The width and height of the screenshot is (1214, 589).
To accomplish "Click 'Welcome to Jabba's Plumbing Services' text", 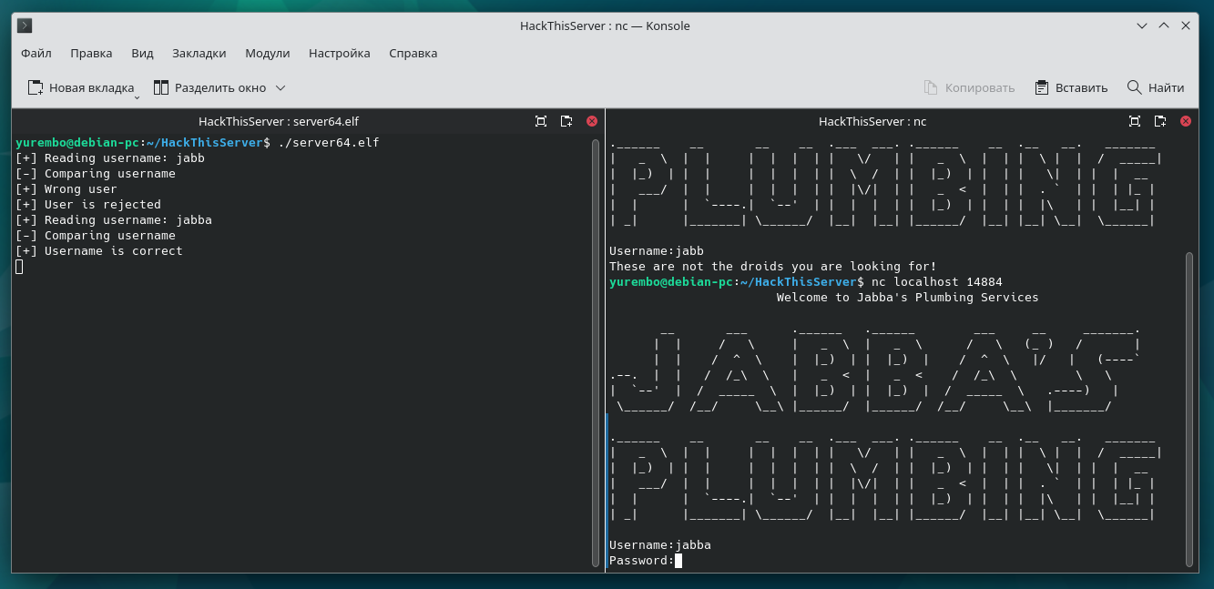I will click(x=907, y=298).
